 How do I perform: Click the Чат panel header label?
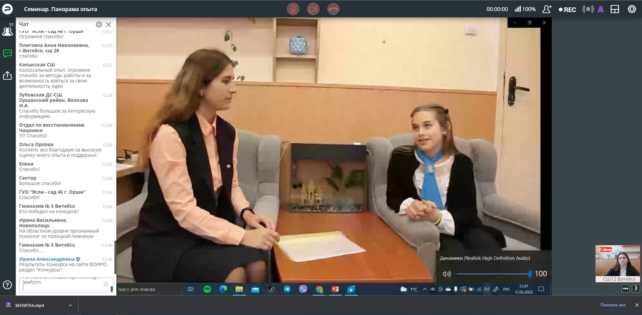24,24
